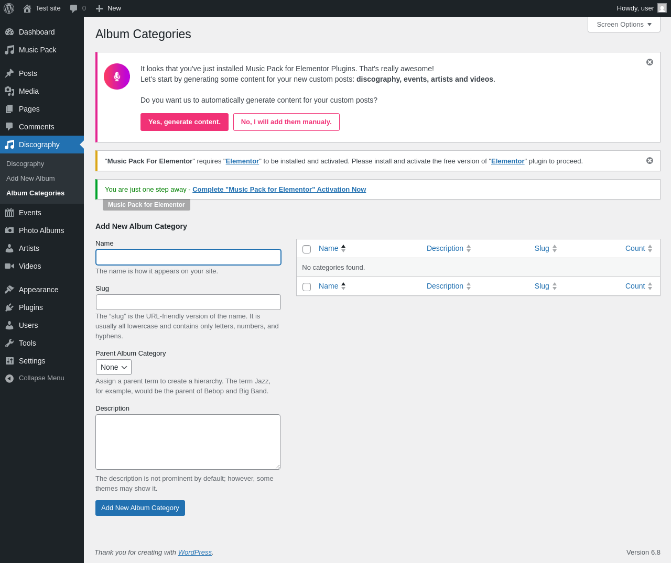Click the Music Pack note icon

click(9, 50)
